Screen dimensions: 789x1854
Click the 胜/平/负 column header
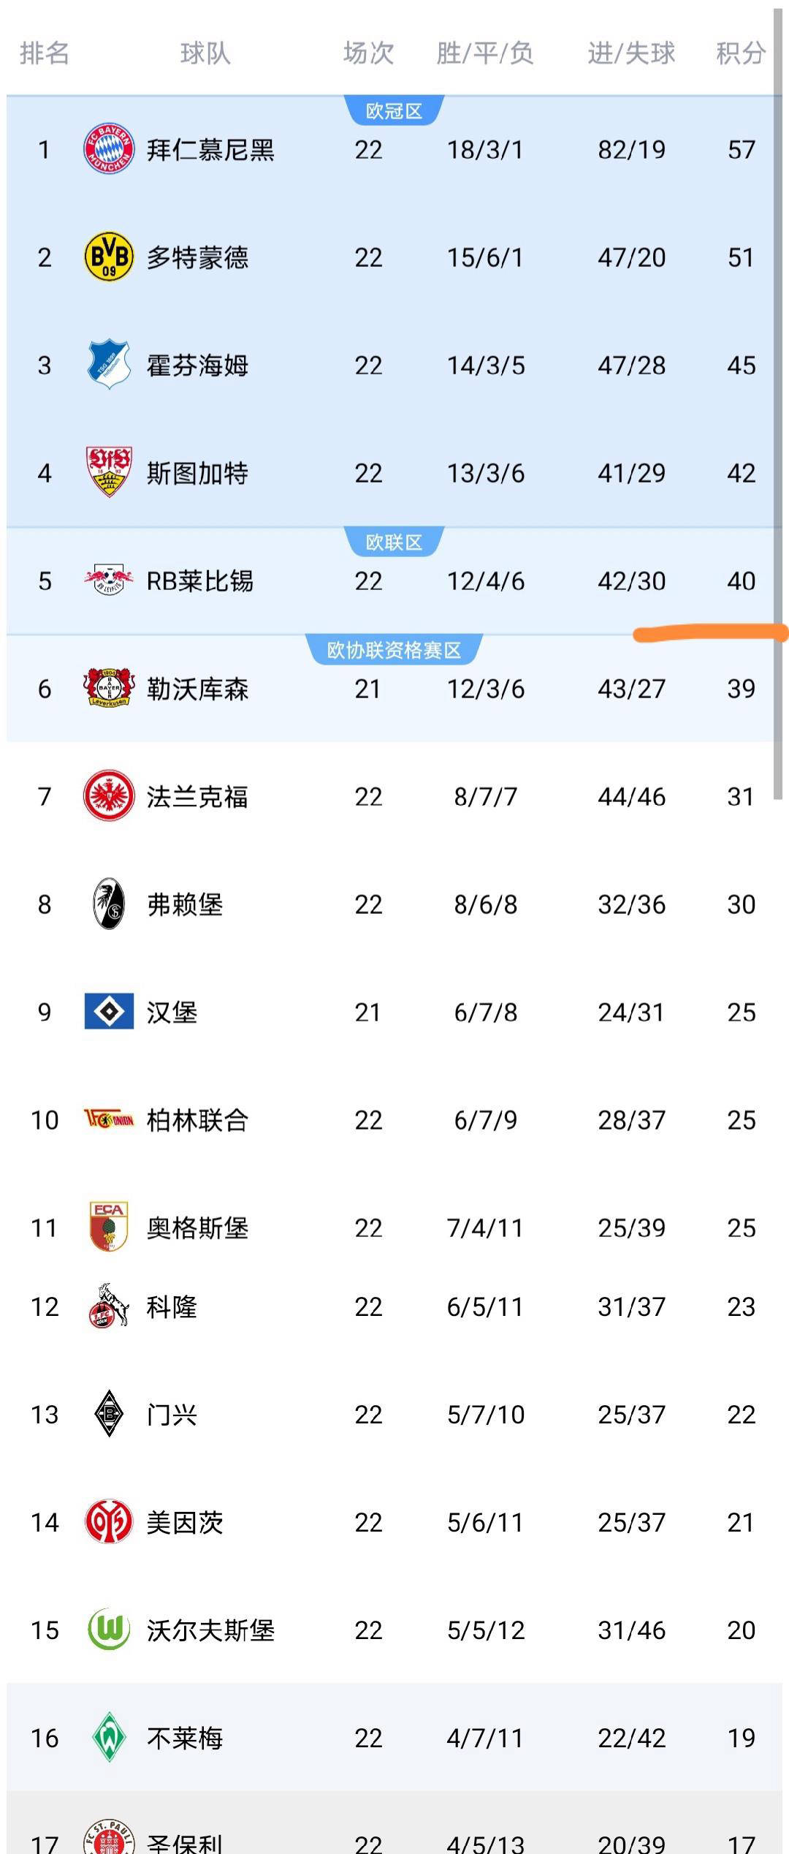click(485, 53)
